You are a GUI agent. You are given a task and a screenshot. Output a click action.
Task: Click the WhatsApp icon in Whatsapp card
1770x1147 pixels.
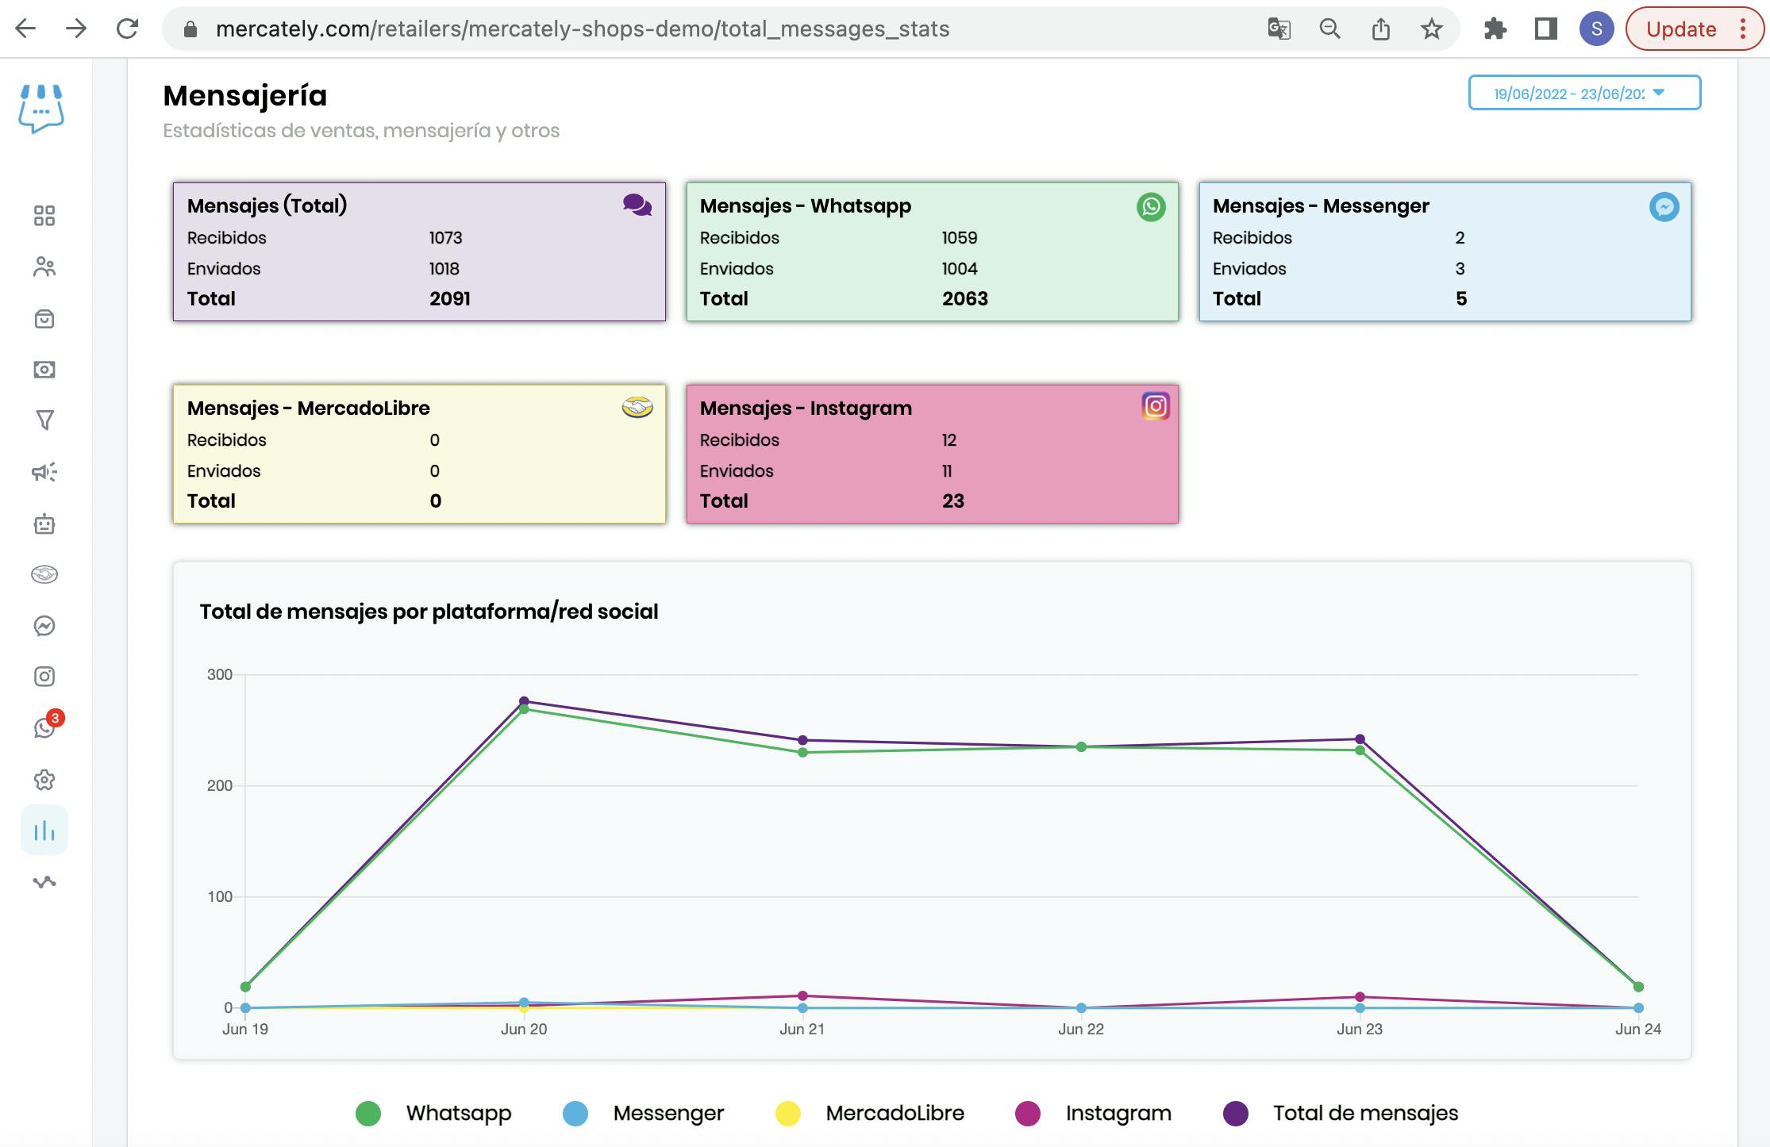(1151, 207)
